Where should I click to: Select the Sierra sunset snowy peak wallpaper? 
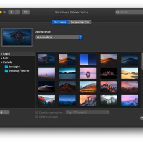point(109,87)
